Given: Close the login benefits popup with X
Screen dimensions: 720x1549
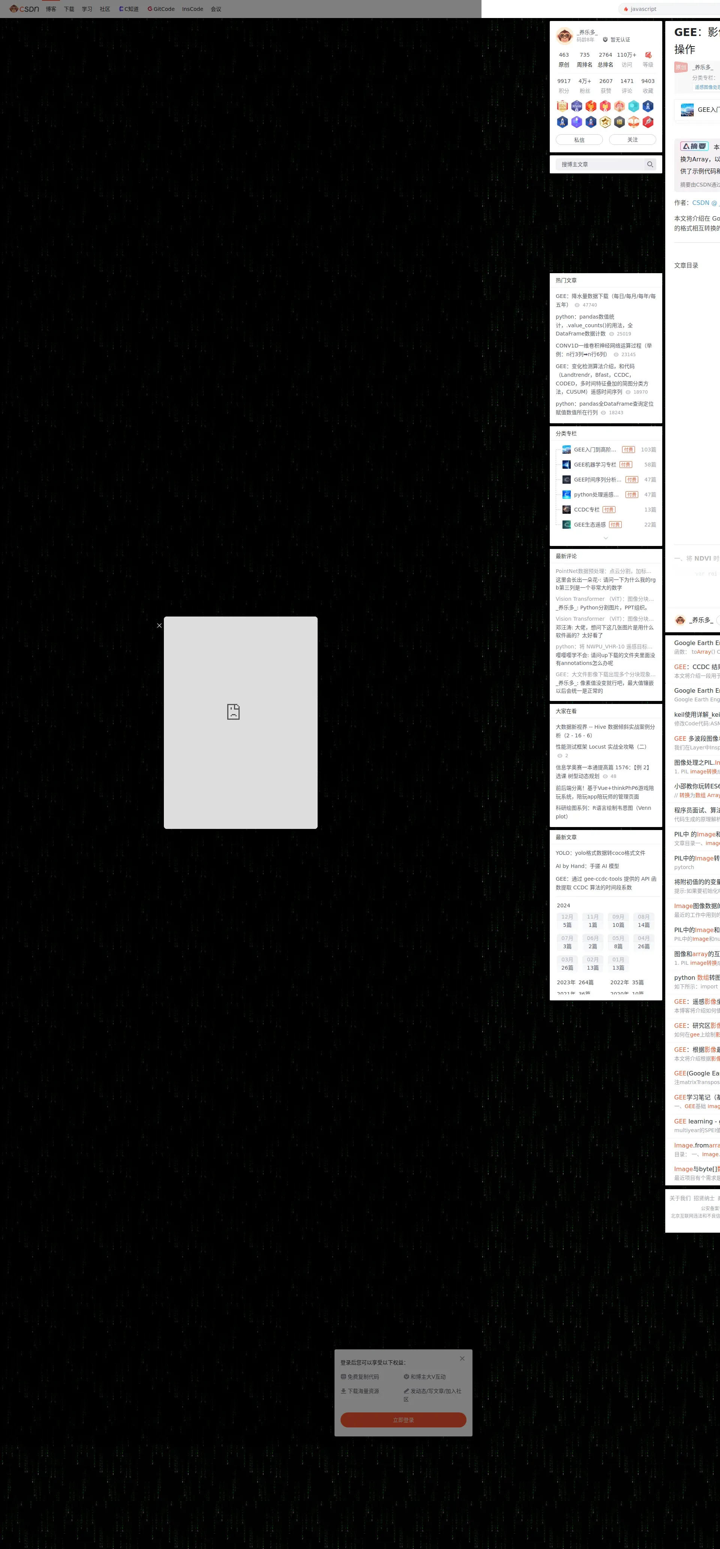Looking at the screenshot, I should click(x=462, y=1358).
